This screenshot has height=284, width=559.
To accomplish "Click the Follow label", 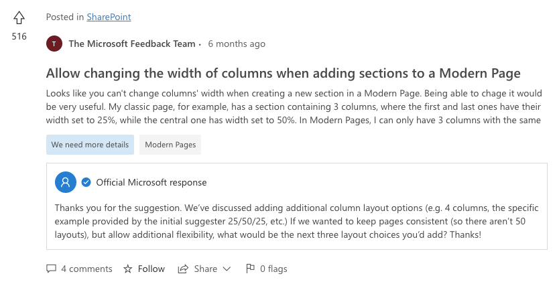I will [x=151, y=269].
